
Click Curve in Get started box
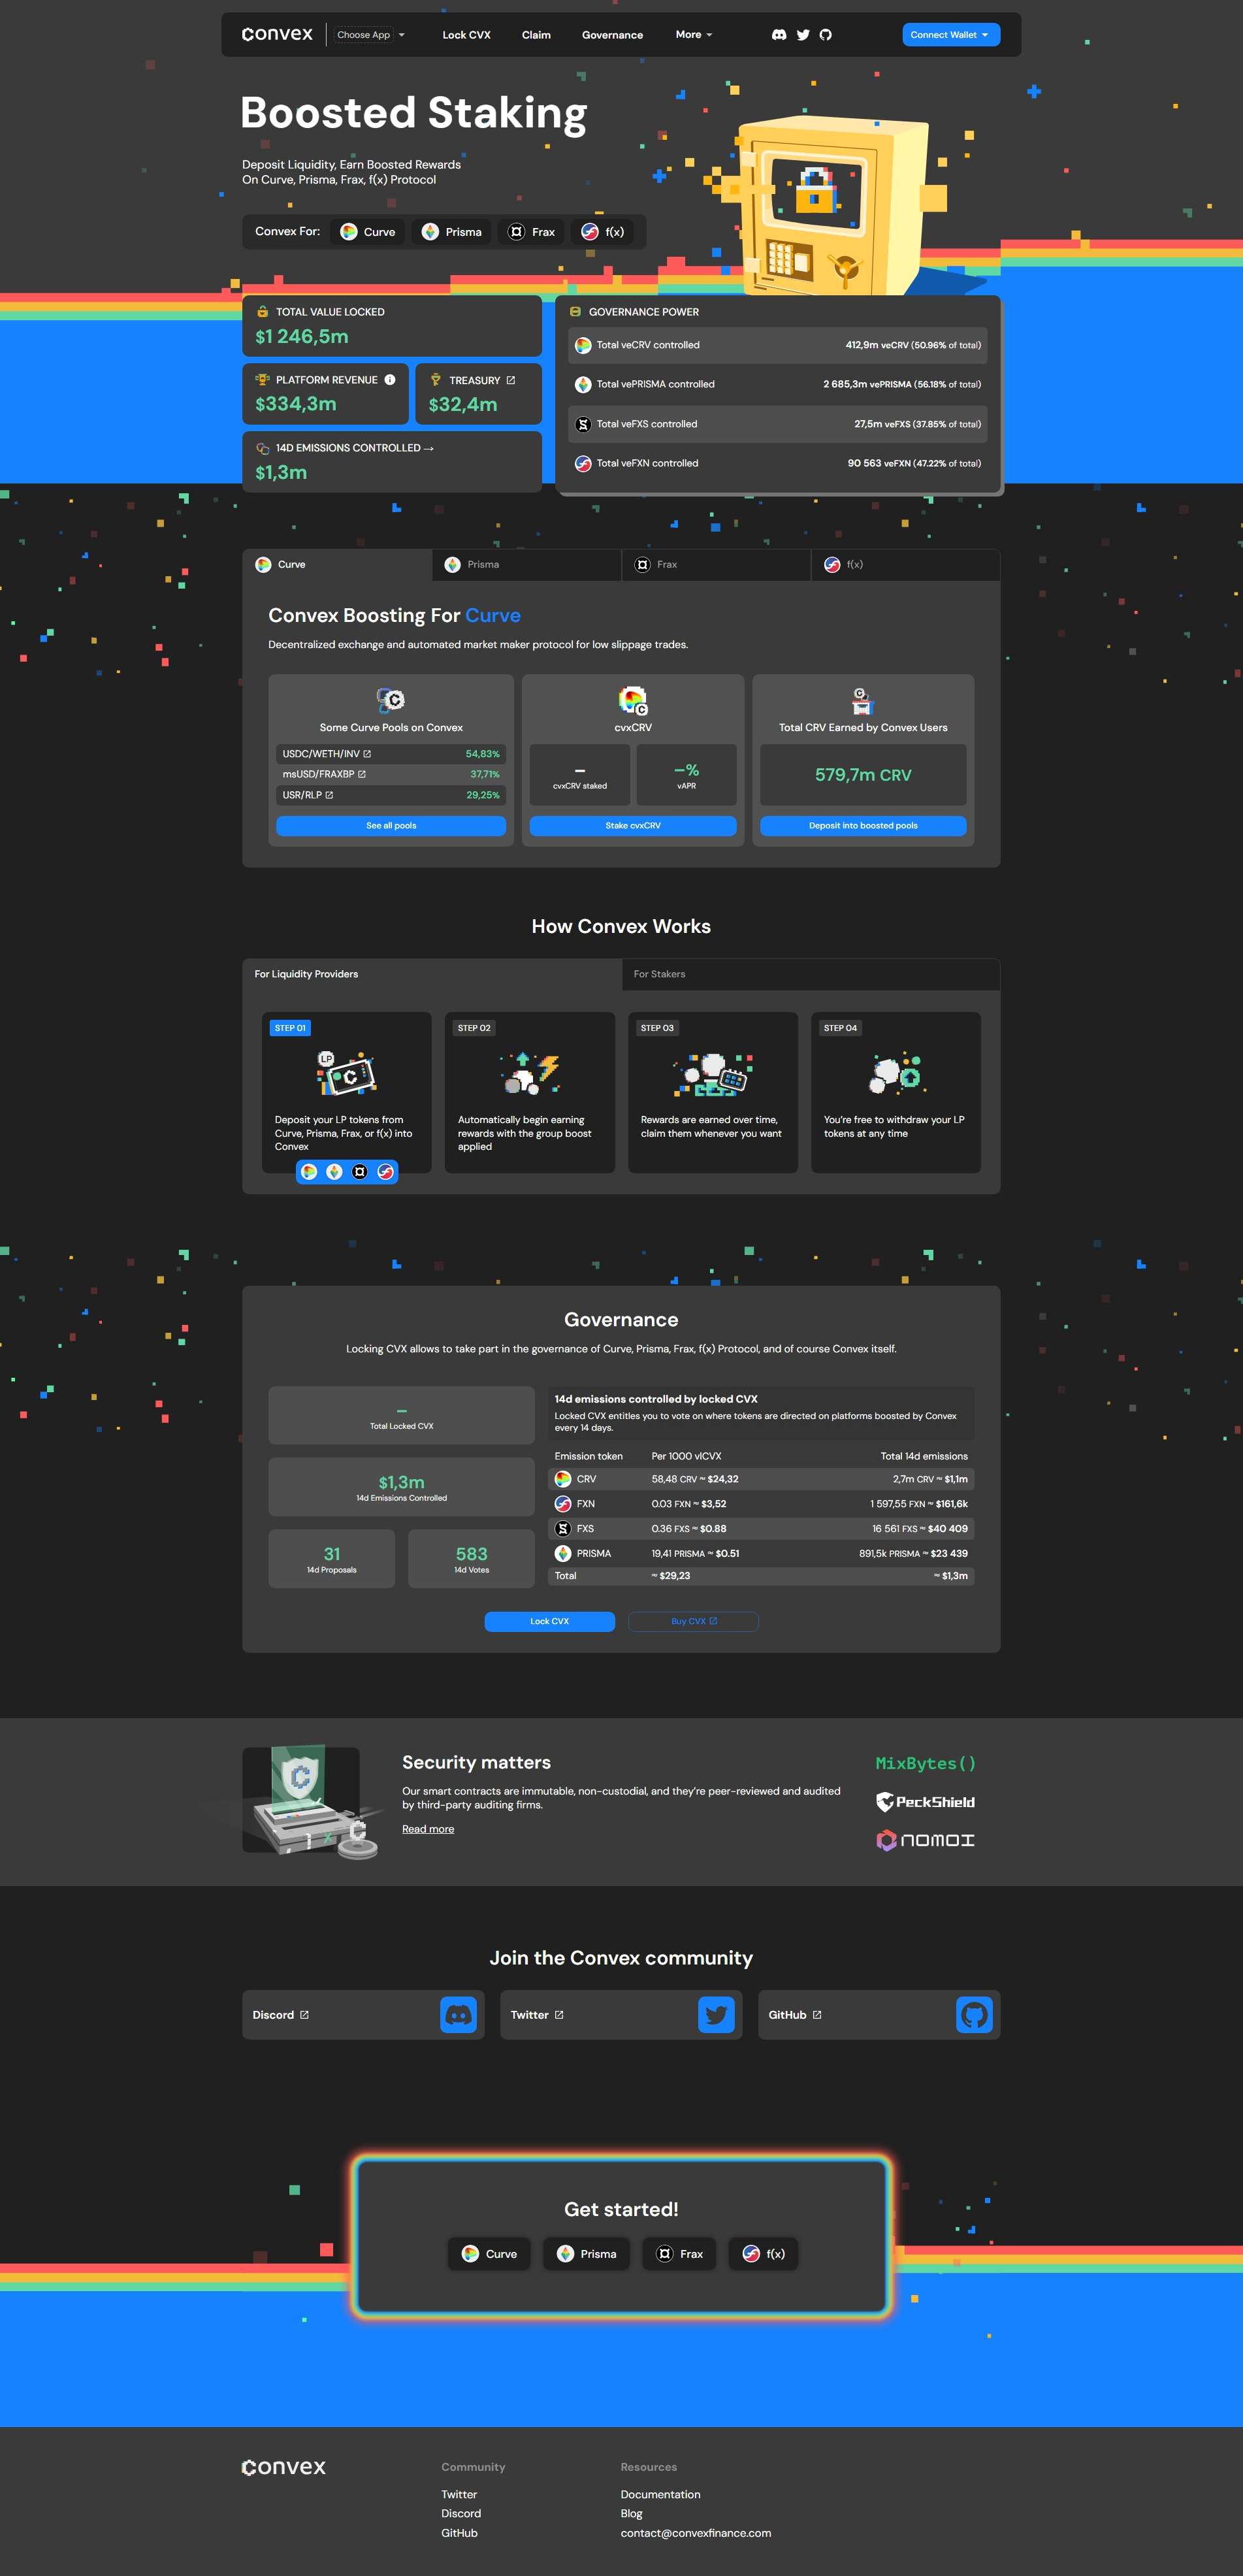coord(489,2254)
